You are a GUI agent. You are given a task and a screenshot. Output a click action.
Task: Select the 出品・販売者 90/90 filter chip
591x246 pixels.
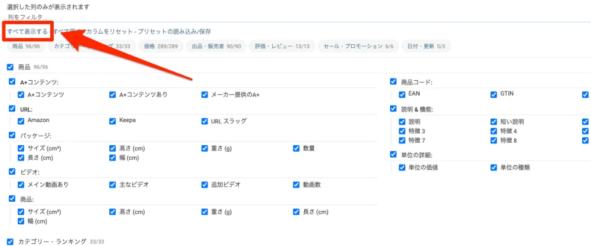[216, 46]
